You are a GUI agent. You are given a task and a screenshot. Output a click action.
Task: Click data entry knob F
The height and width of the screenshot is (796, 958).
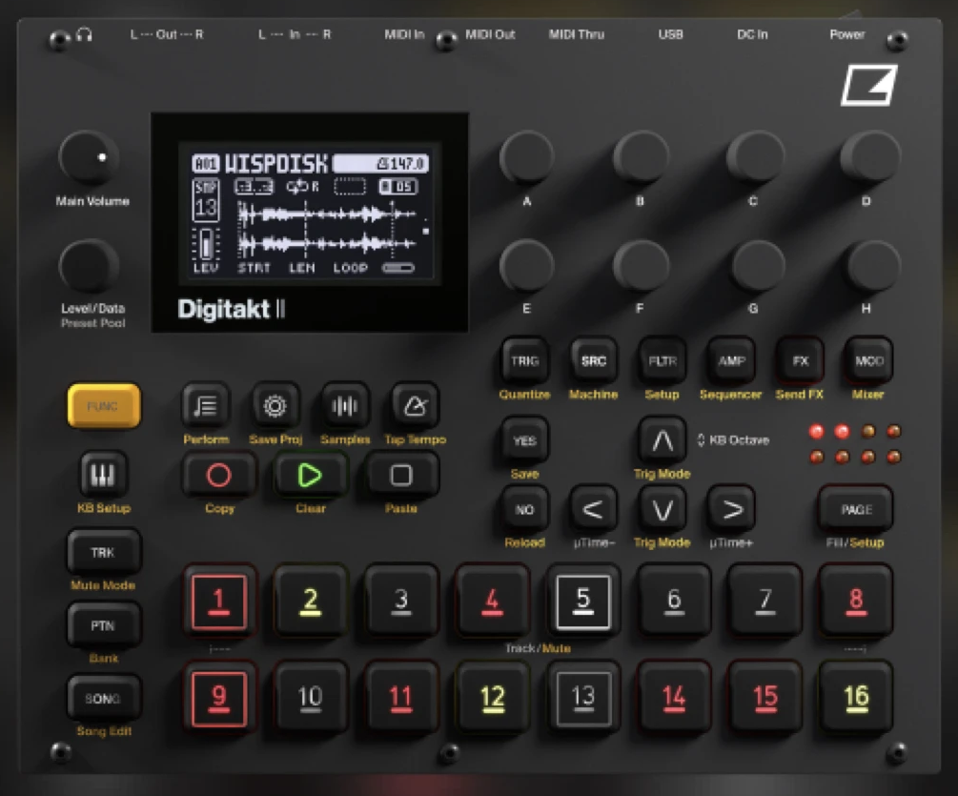(641, 266)
